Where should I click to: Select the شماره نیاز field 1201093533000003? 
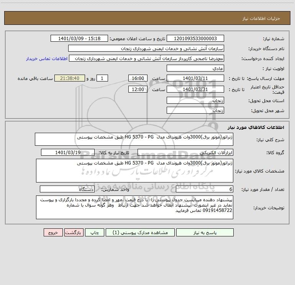pyautogui.click(x=195, y=38)
